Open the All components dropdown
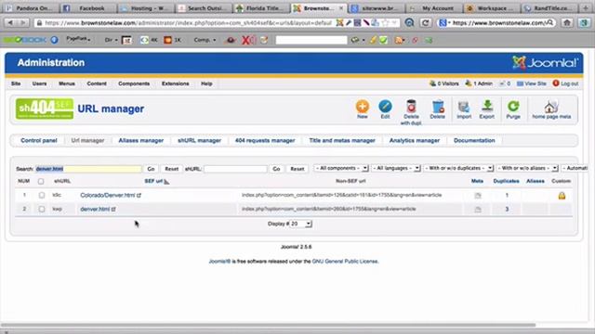Viewport: 595px width, 334px height. 341,168
